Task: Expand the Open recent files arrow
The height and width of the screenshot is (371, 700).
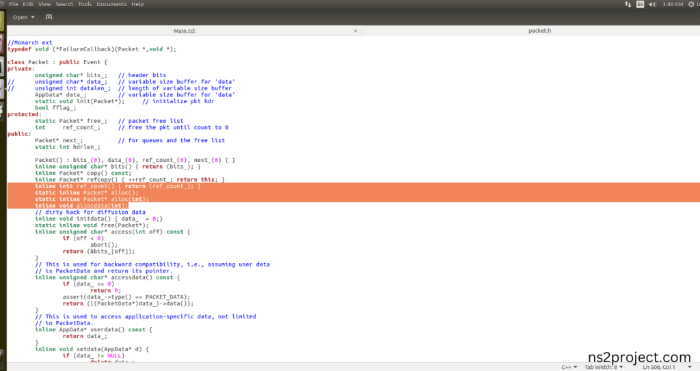Action: tap(33, 17)
